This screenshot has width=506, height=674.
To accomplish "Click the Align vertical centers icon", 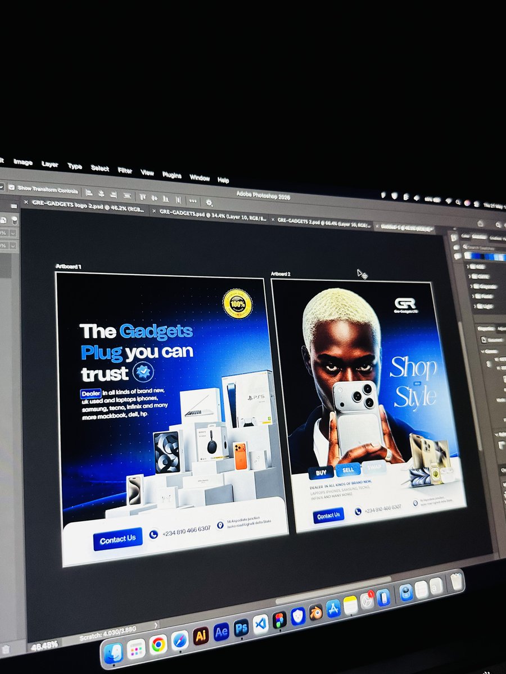I will [x=153, y=198].
